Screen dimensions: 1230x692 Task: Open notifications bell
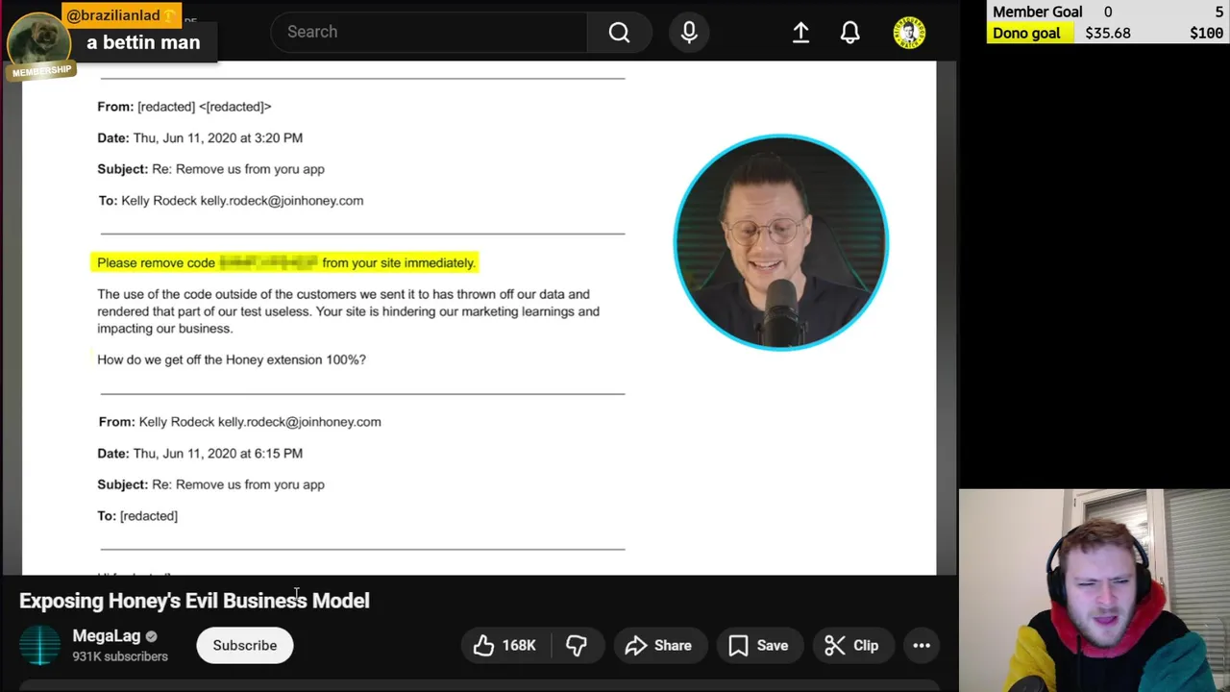coord(850,33)
